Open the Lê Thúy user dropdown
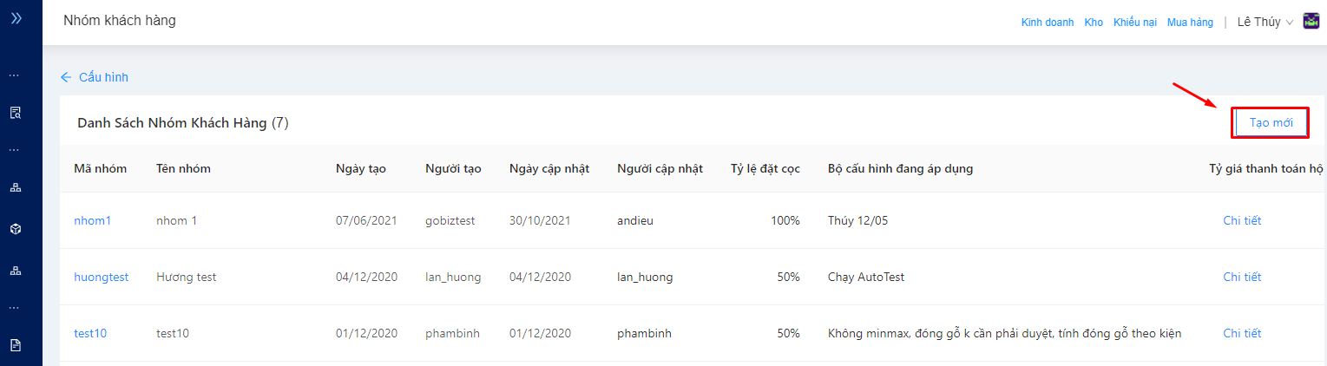The width and height of the screenshot is (1327, 366). (x=1265, y=23)
